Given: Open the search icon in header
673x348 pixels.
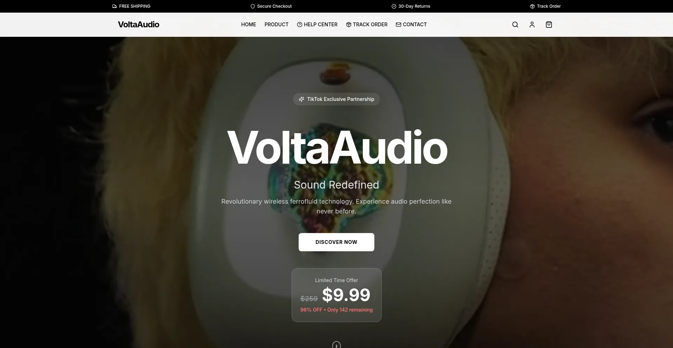Looking at the screenshot, I should [x=515, y=25].
